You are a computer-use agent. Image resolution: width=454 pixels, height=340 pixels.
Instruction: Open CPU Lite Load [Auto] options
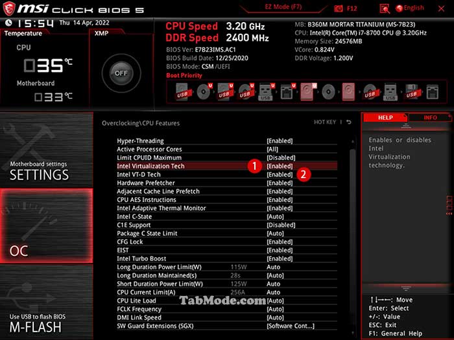point(275,300)
